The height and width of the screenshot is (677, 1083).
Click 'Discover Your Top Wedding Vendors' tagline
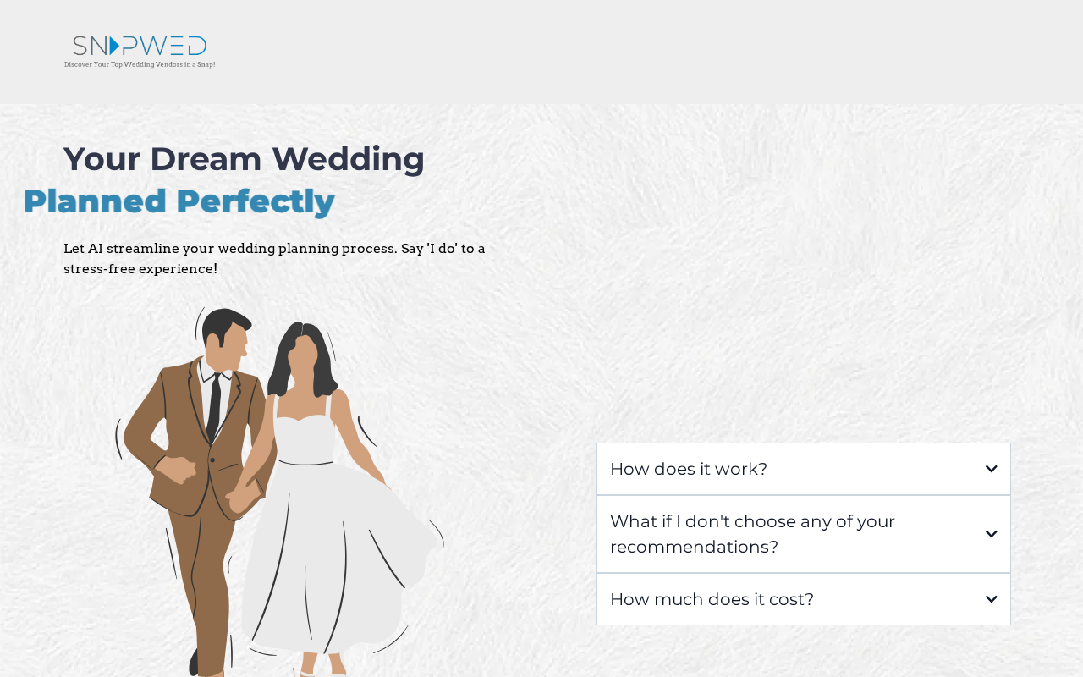140,64
